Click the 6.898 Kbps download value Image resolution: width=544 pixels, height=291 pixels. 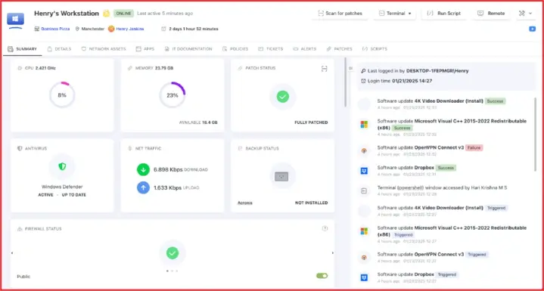tap(168, 170)
